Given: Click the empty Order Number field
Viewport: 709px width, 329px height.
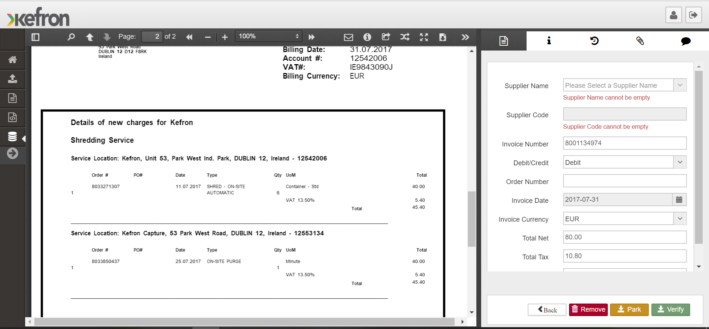Looking at the screenshot, I should click(625, 181).
